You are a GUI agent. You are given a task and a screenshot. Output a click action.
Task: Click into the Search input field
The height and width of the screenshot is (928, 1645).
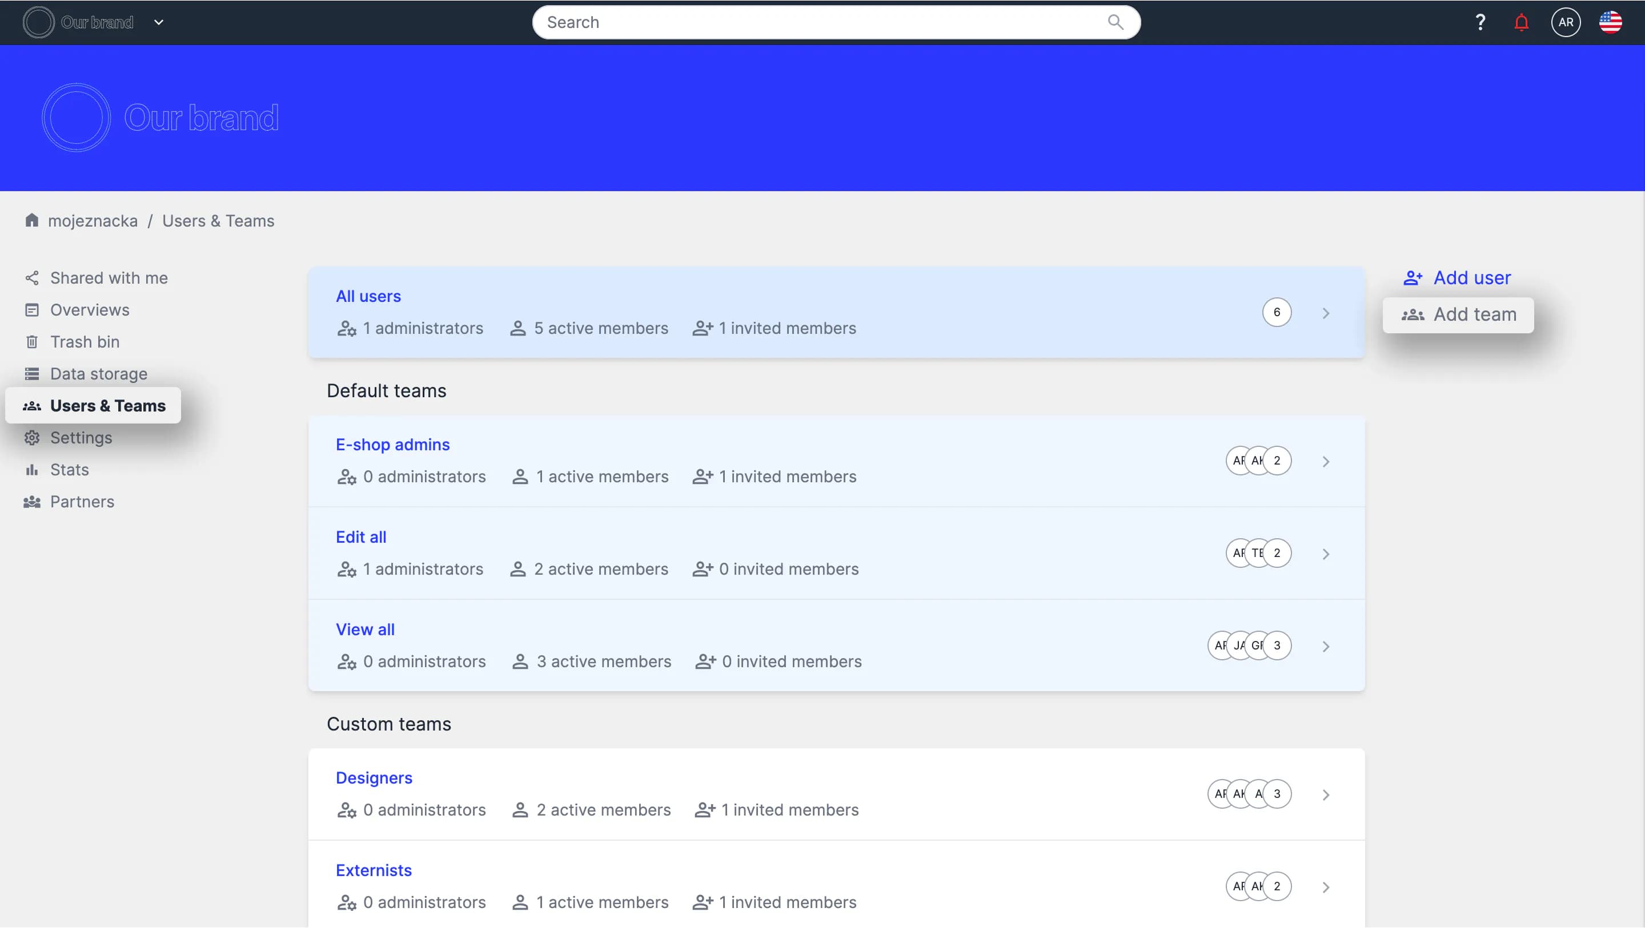pos(817,22)
